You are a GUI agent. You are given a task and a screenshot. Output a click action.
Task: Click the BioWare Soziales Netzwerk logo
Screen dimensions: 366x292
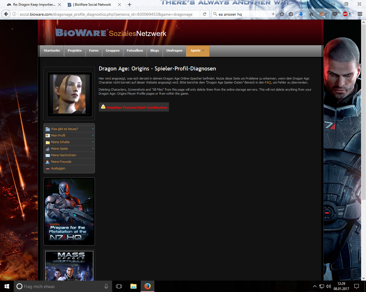[x=111, y=33]
